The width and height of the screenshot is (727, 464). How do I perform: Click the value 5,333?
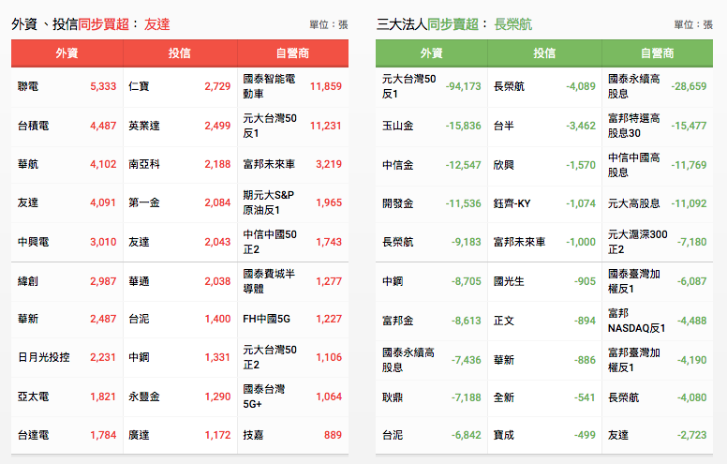tap(103, 86)
